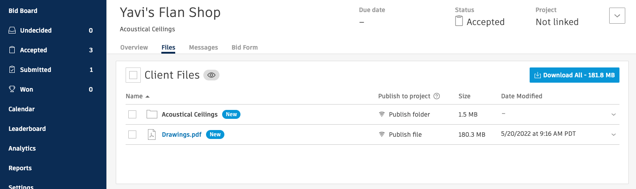
Task: Click the Submitted checkmark clipboard icon
Action: (12, 70)
